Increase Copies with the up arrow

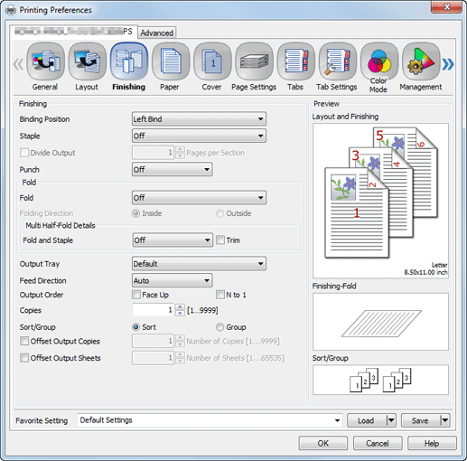[x=180, y=306]
